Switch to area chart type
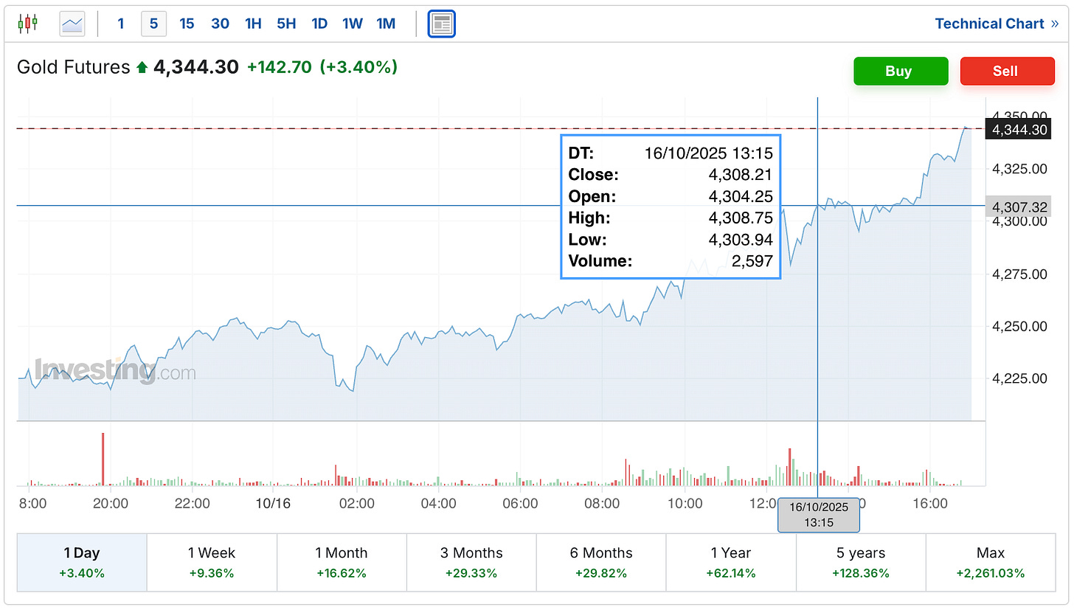1074x610 pixels. [x=72, y=24]
